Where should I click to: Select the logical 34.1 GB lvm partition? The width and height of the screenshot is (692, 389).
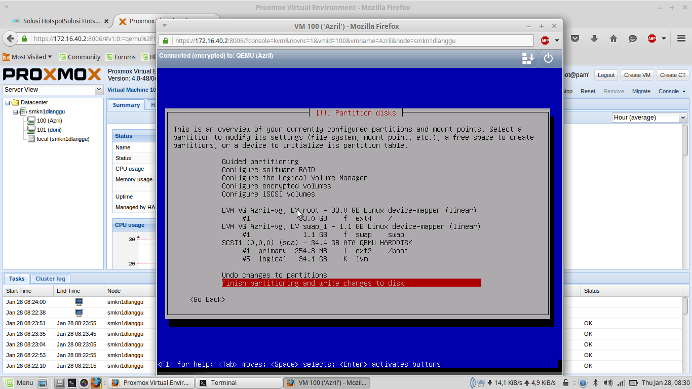pyautogui.click(x=304, y=259)
